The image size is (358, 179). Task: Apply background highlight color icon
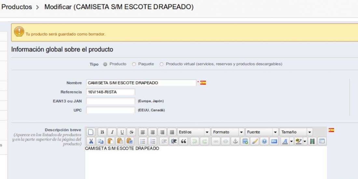pos(298,141)
